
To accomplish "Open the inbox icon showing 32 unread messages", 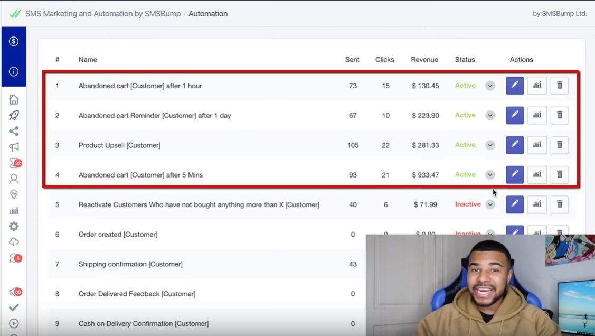I will point(13,163).
